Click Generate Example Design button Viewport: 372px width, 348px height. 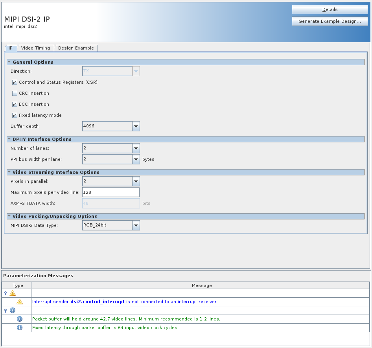click(330, 21)
